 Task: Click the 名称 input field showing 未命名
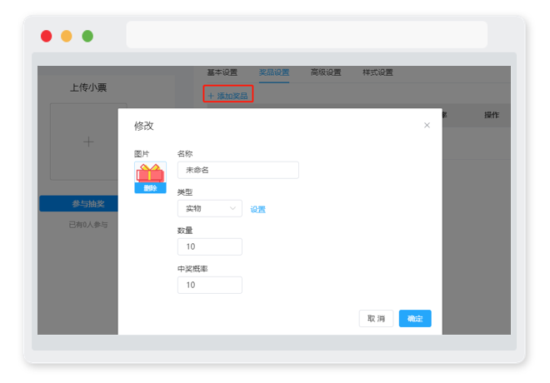tap(237, 170)
